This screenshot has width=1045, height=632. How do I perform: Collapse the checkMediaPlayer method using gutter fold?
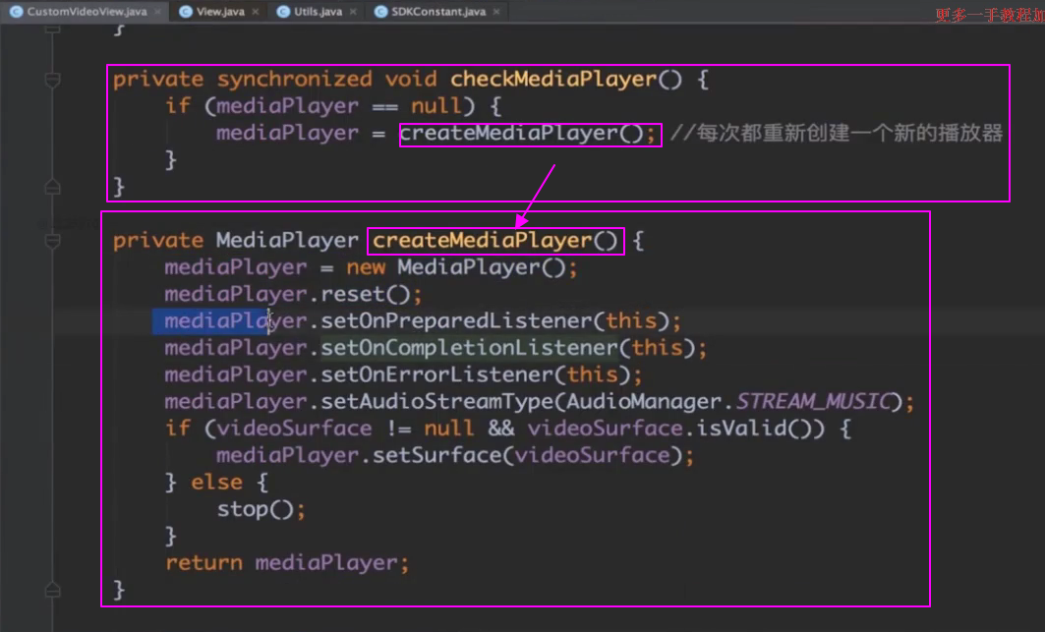coord(53,80)
